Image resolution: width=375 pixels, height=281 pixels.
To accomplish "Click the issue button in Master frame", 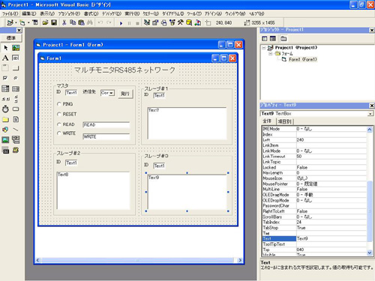I will click(x=125, y=94).
